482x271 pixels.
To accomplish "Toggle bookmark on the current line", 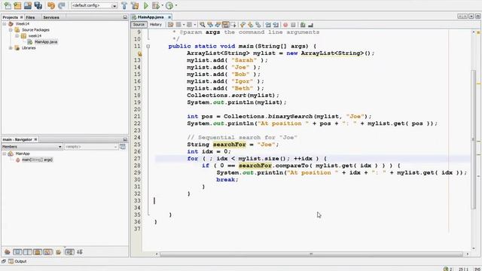I will click(x=258, y=25).
